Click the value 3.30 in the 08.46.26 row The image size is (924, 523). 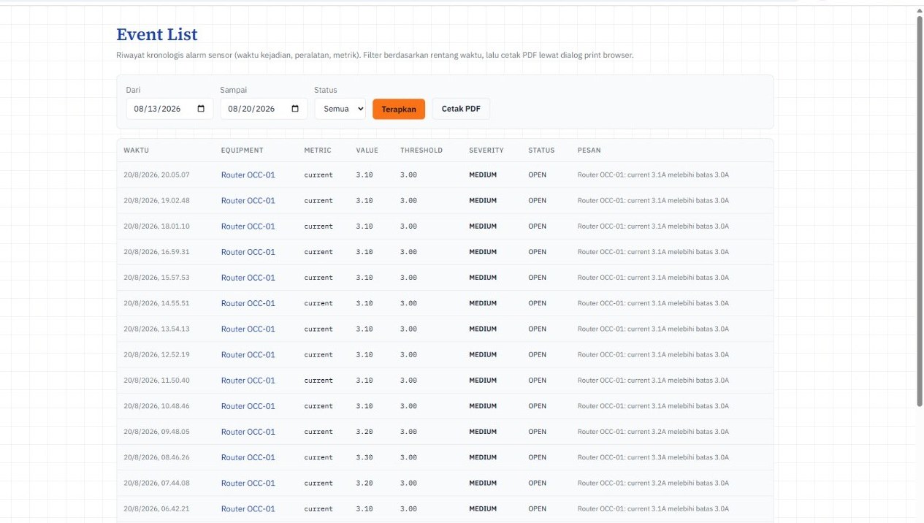[x=364, y=457]
